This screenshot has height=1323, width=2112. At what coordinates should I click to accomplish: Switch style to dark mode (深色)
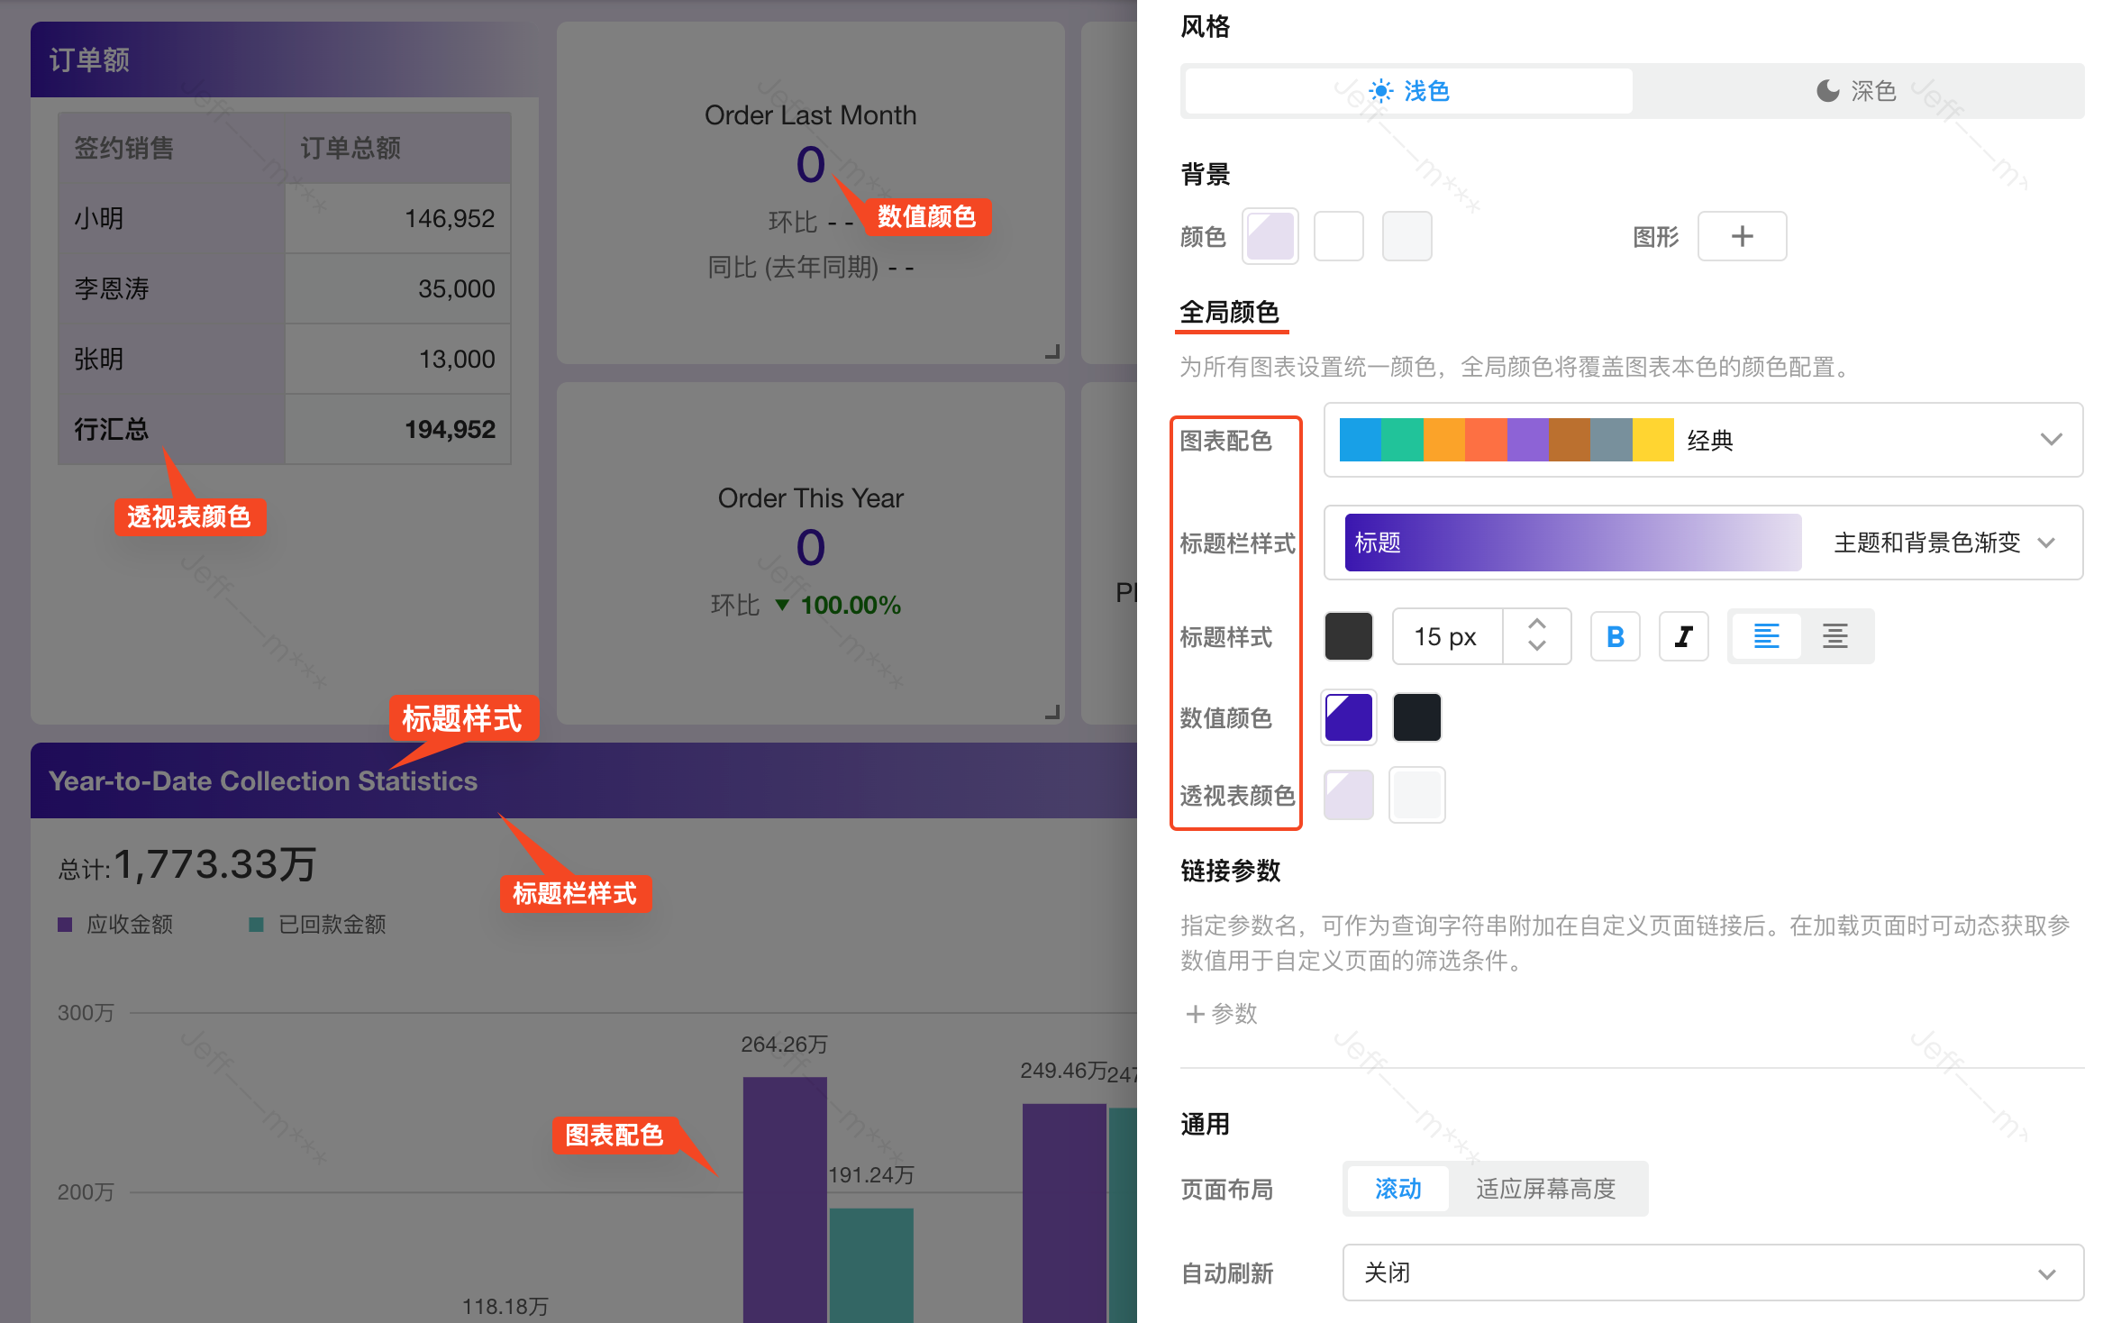[1856, 91]
